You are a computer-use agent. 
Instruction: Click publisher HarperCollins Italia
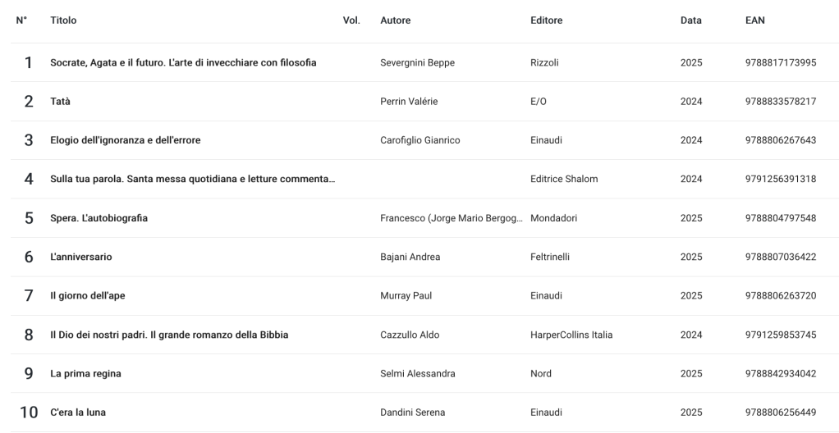point(571,335)
